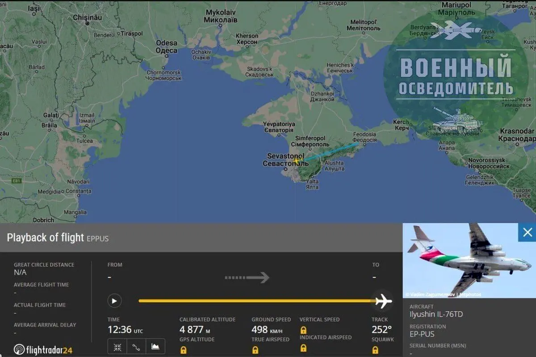Click the Mykolaiv city label on the map

(x=221, y=17)
